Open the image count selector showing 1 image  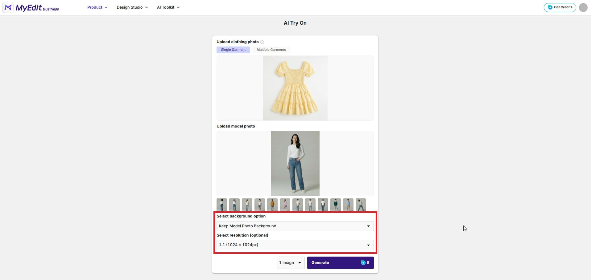pyautogui.click(x=290, y=263)
